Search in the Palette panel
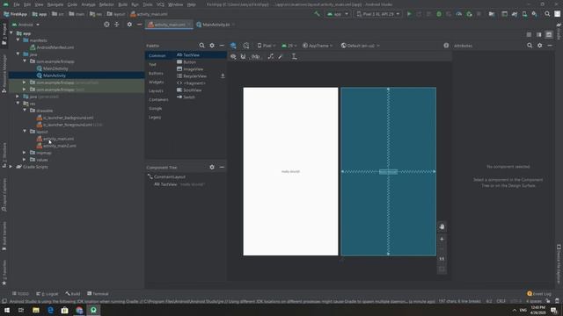563x316 pixels. pyautogui.click(x=201, y=46)
